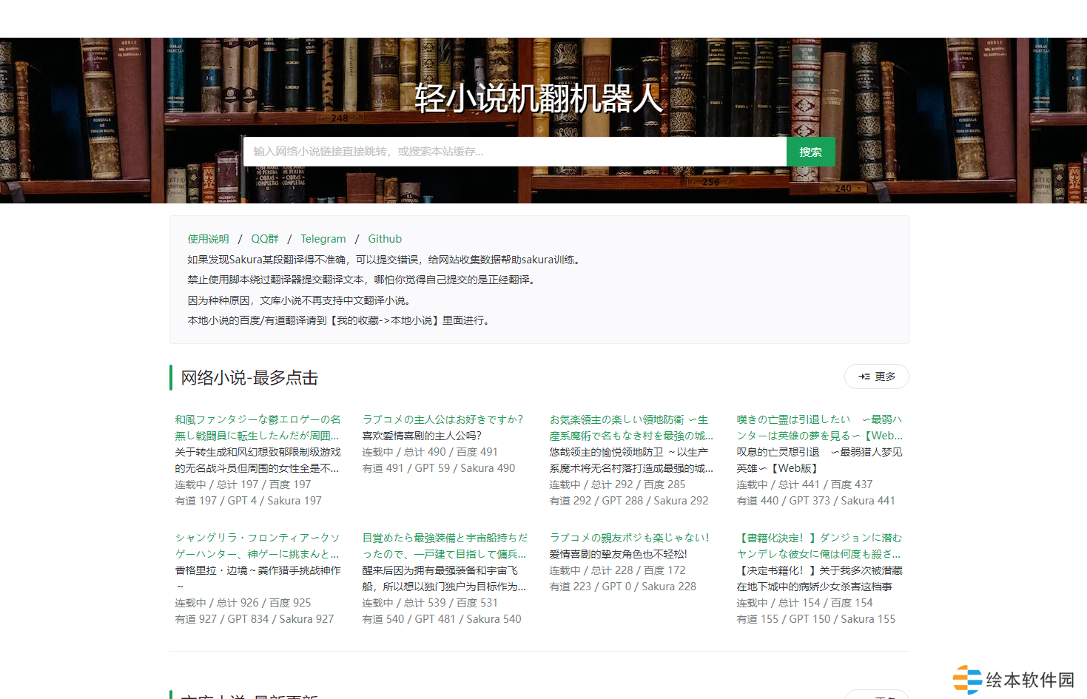Open novel 【書籍化決定!】ダンジョンに潜むヤンデレ
Screen dimensions: 1087x699
point(818,546)
